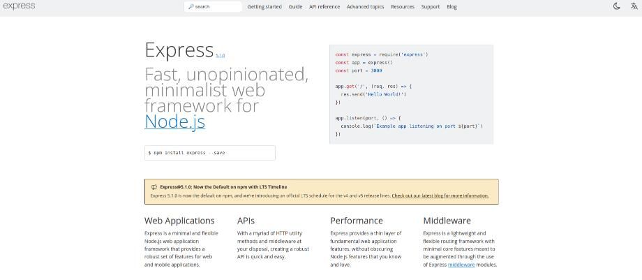Open the Blog page

coord(451,7)
